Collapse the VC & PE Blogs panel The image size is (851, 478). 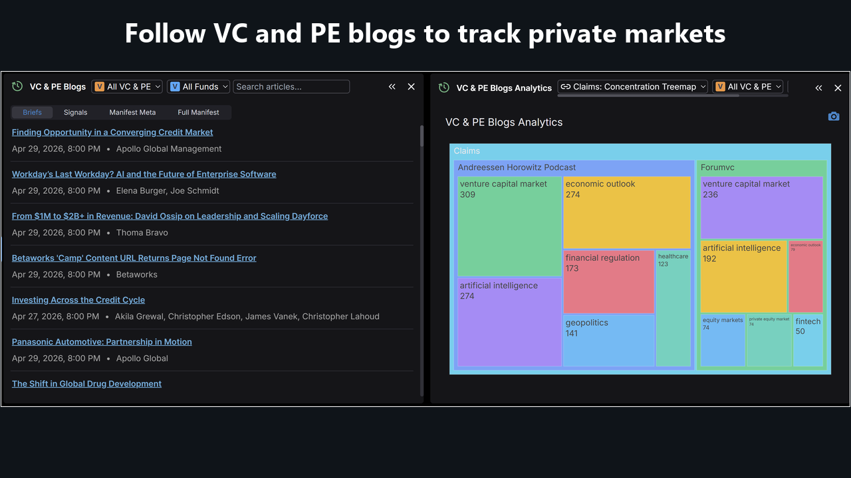click(392, 86)
